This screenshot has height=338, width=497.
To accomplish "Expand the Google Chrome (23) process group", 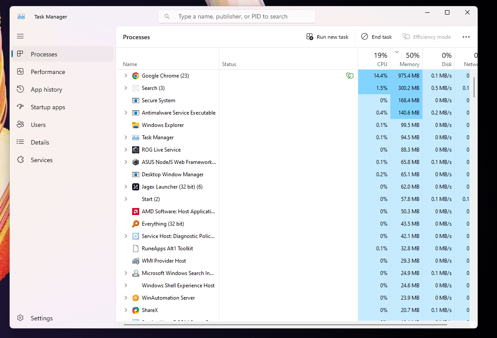I will coord(126,76).
